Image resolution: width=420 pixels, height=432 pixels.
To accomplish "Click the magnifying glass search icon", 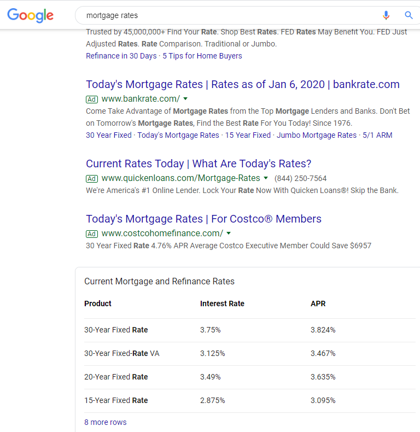I will click(409, 15).
